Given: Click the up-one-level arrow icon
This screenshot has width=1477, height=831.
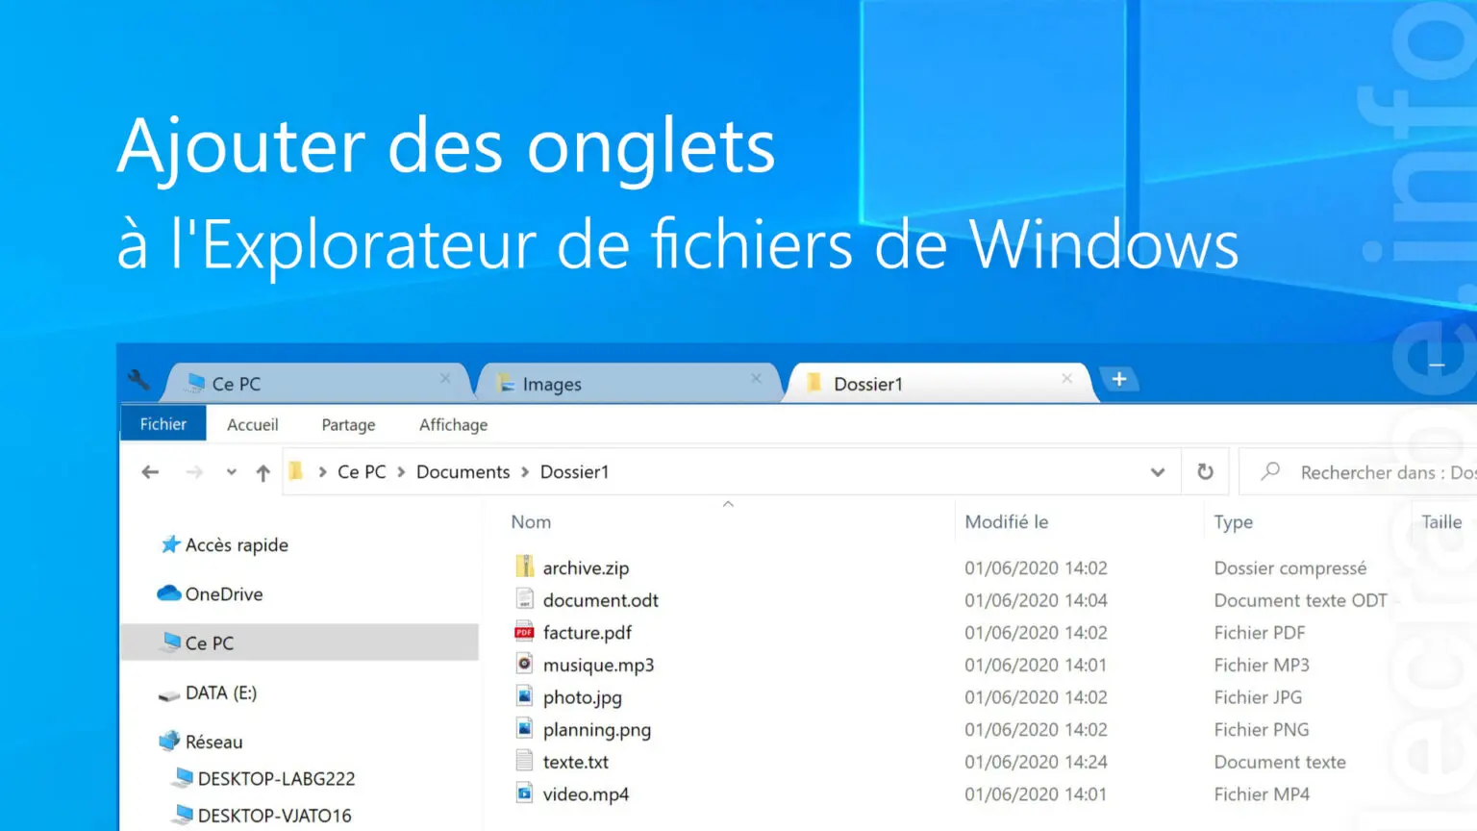Looking at the screenshot, I should [263, 471].
